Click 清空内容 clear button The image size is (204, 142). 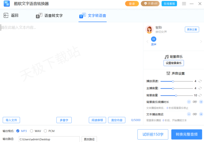[117, 120]
